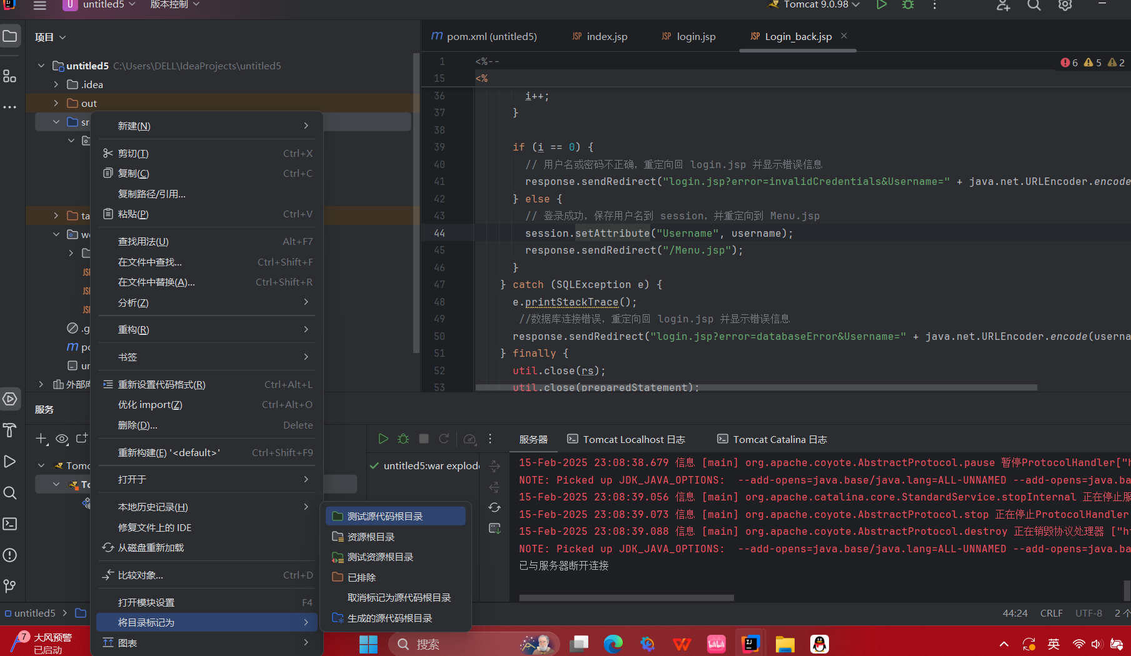This screenshot has height=656, width=1131.
Task: Open the untitled5 project dropdown
Action: coord(99,5)
